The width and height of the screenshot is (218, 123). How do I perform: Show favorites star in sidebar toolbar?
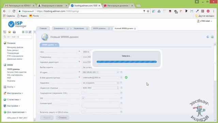click(x=10, y=32)
